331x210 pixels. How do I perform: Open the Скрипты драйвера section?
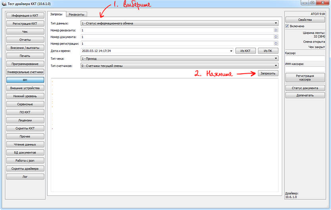[x=25, y=168]
